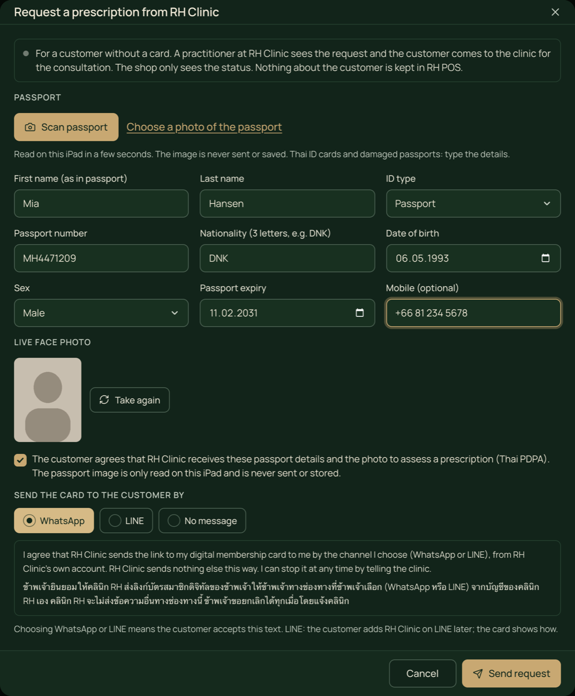Click the ID type label
This screenshot has width=575, height=696.
click(x=400, y=179)
